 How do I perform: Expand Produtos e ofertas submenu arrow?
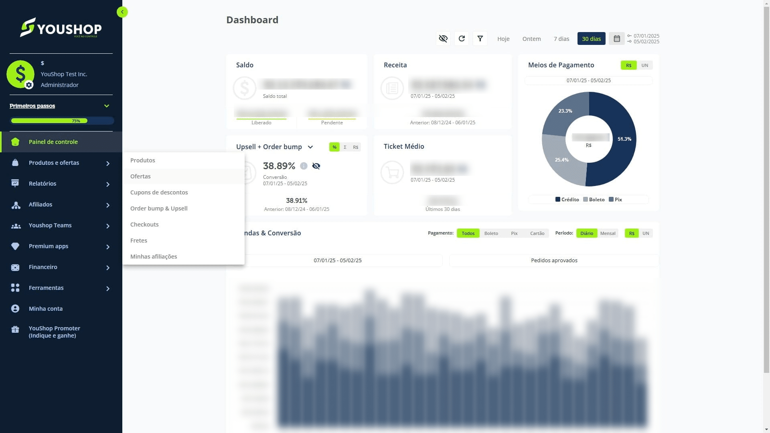pyautogui.click(x=108, y=164)
